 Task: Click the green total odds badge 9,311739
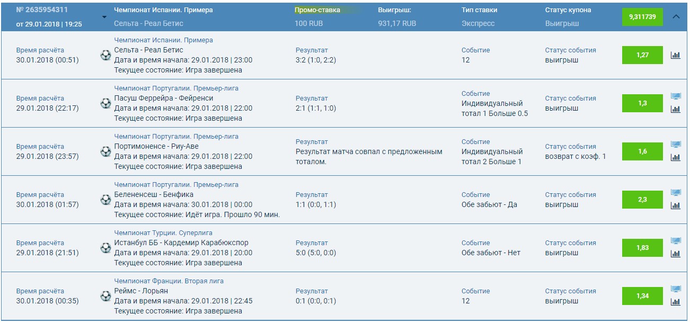click(642, 16)
